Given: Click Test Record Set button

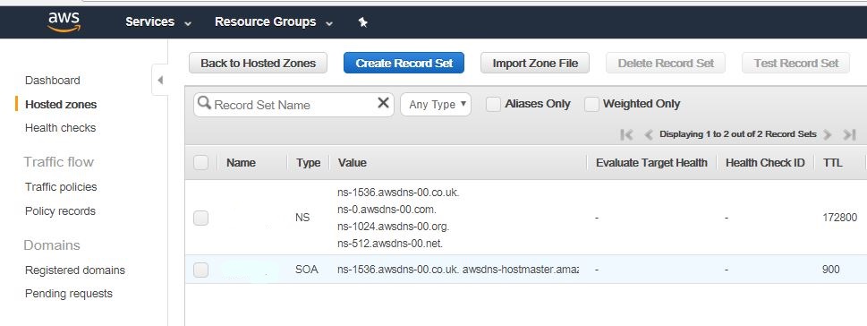Looking at the screenshot, I should coord(795,63).
